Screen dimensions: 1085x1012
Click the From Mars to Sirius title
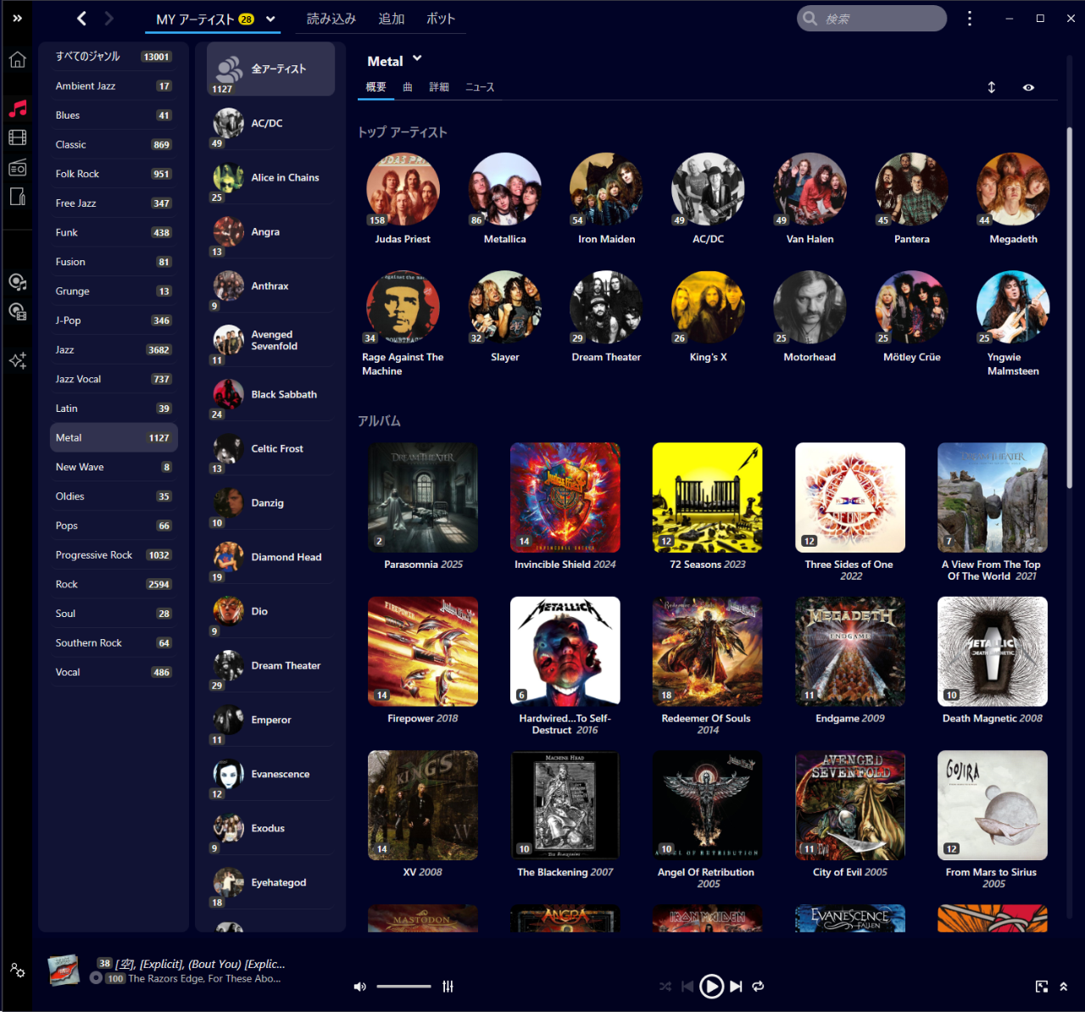click(991, 872)
